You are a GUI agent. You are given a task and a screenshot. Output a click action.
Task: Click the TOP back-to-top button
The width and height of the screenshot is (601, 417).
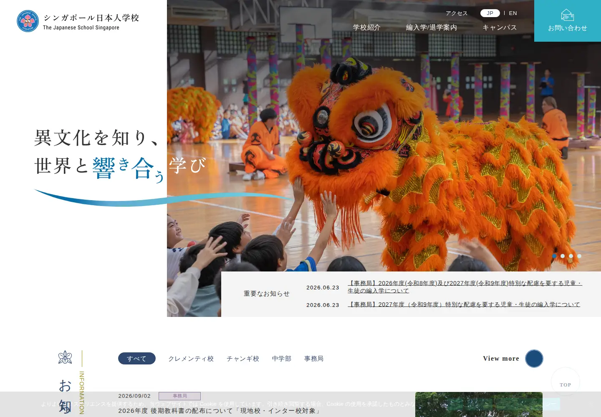click(566, 382)
